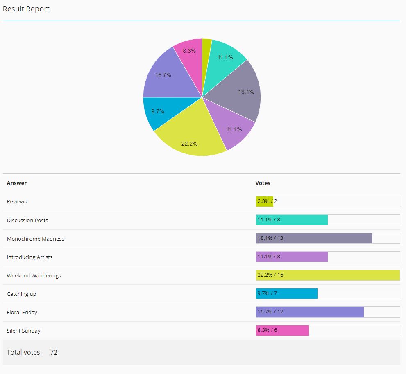The image size is (406, 374).
Task: Click the Reviews 2.8% vote bar
Action: point(264,201)
